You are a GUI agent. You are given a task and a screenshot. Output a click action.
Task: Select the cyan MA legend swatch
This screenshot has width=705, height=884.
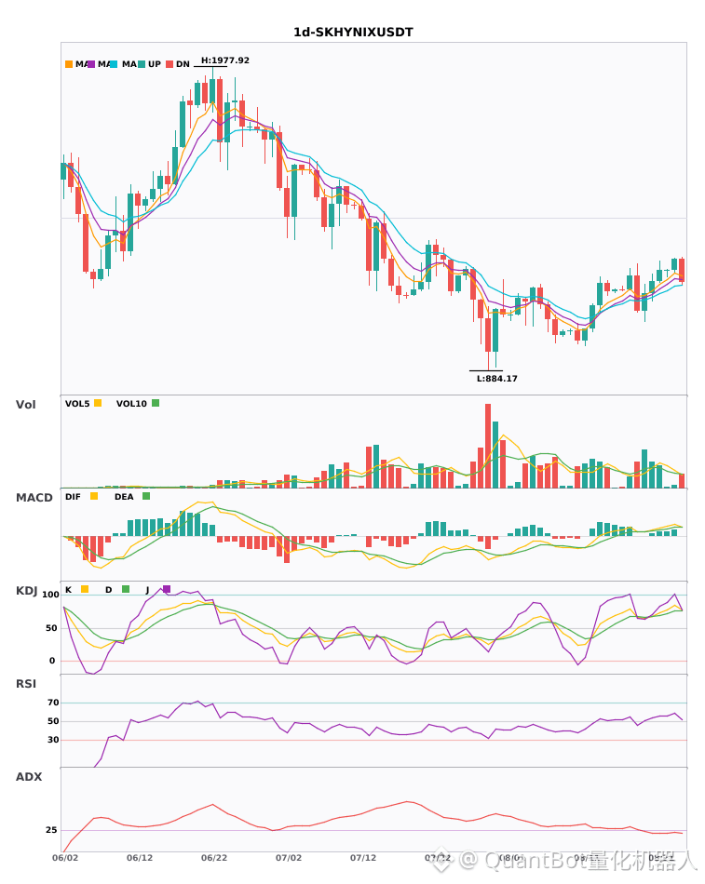(114, 64)
